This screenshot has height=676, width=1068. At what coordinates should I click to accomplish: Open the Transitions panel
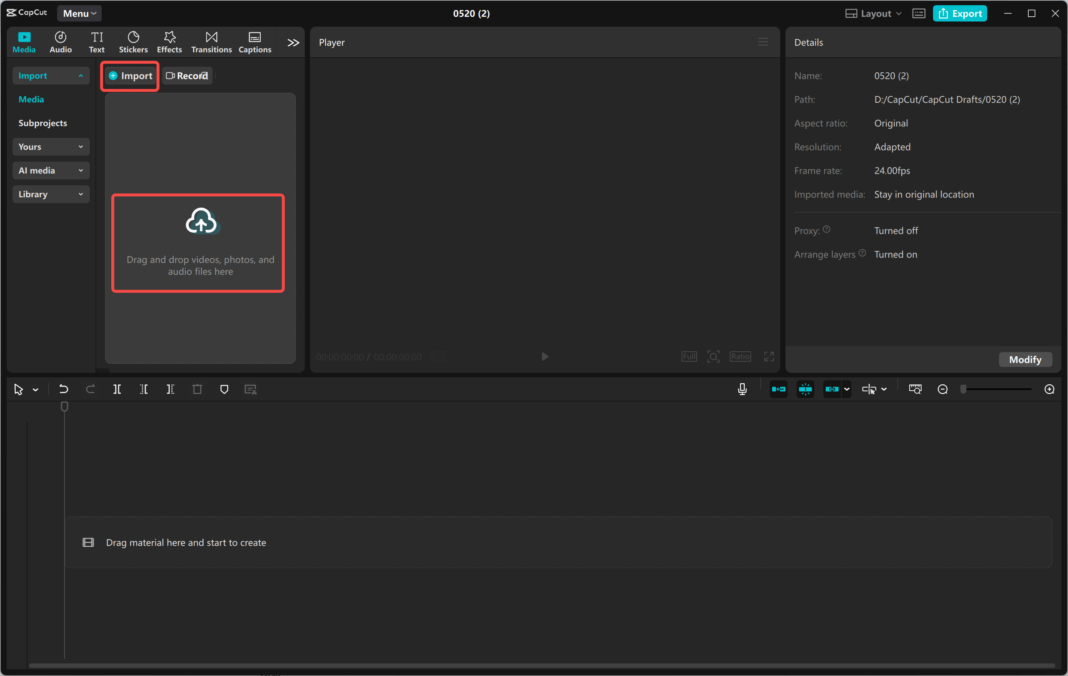(x=211, y=42)
